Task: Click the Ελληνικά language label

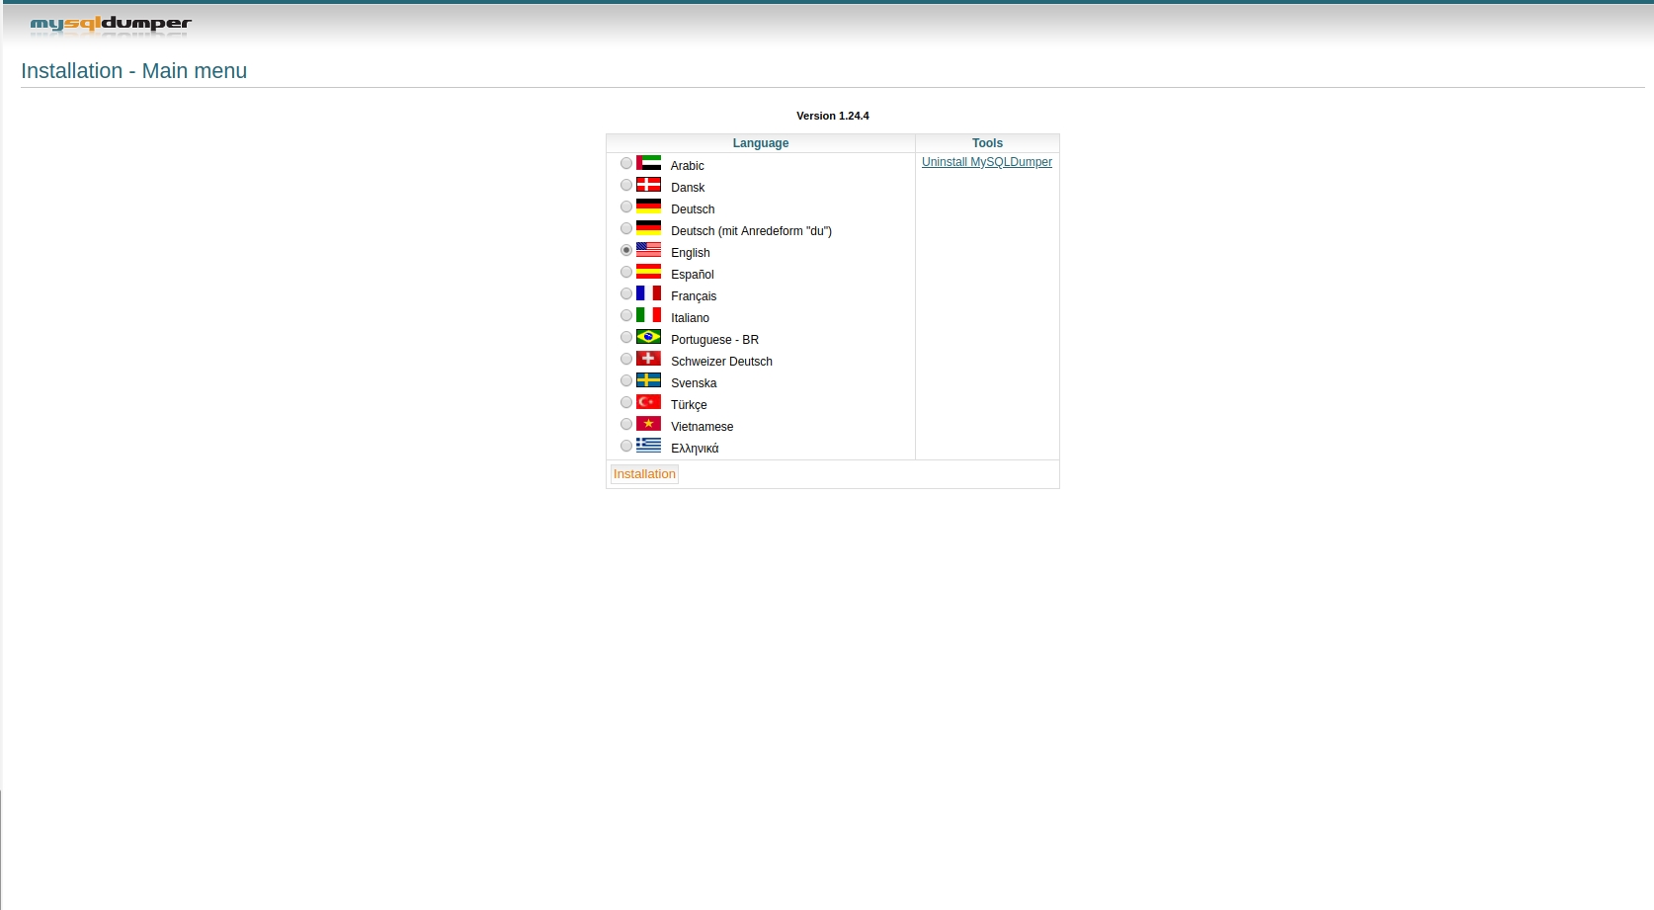Action: (695, 449)
